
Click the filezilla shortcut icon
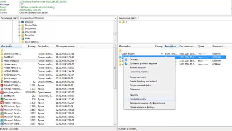coord(2,103)
